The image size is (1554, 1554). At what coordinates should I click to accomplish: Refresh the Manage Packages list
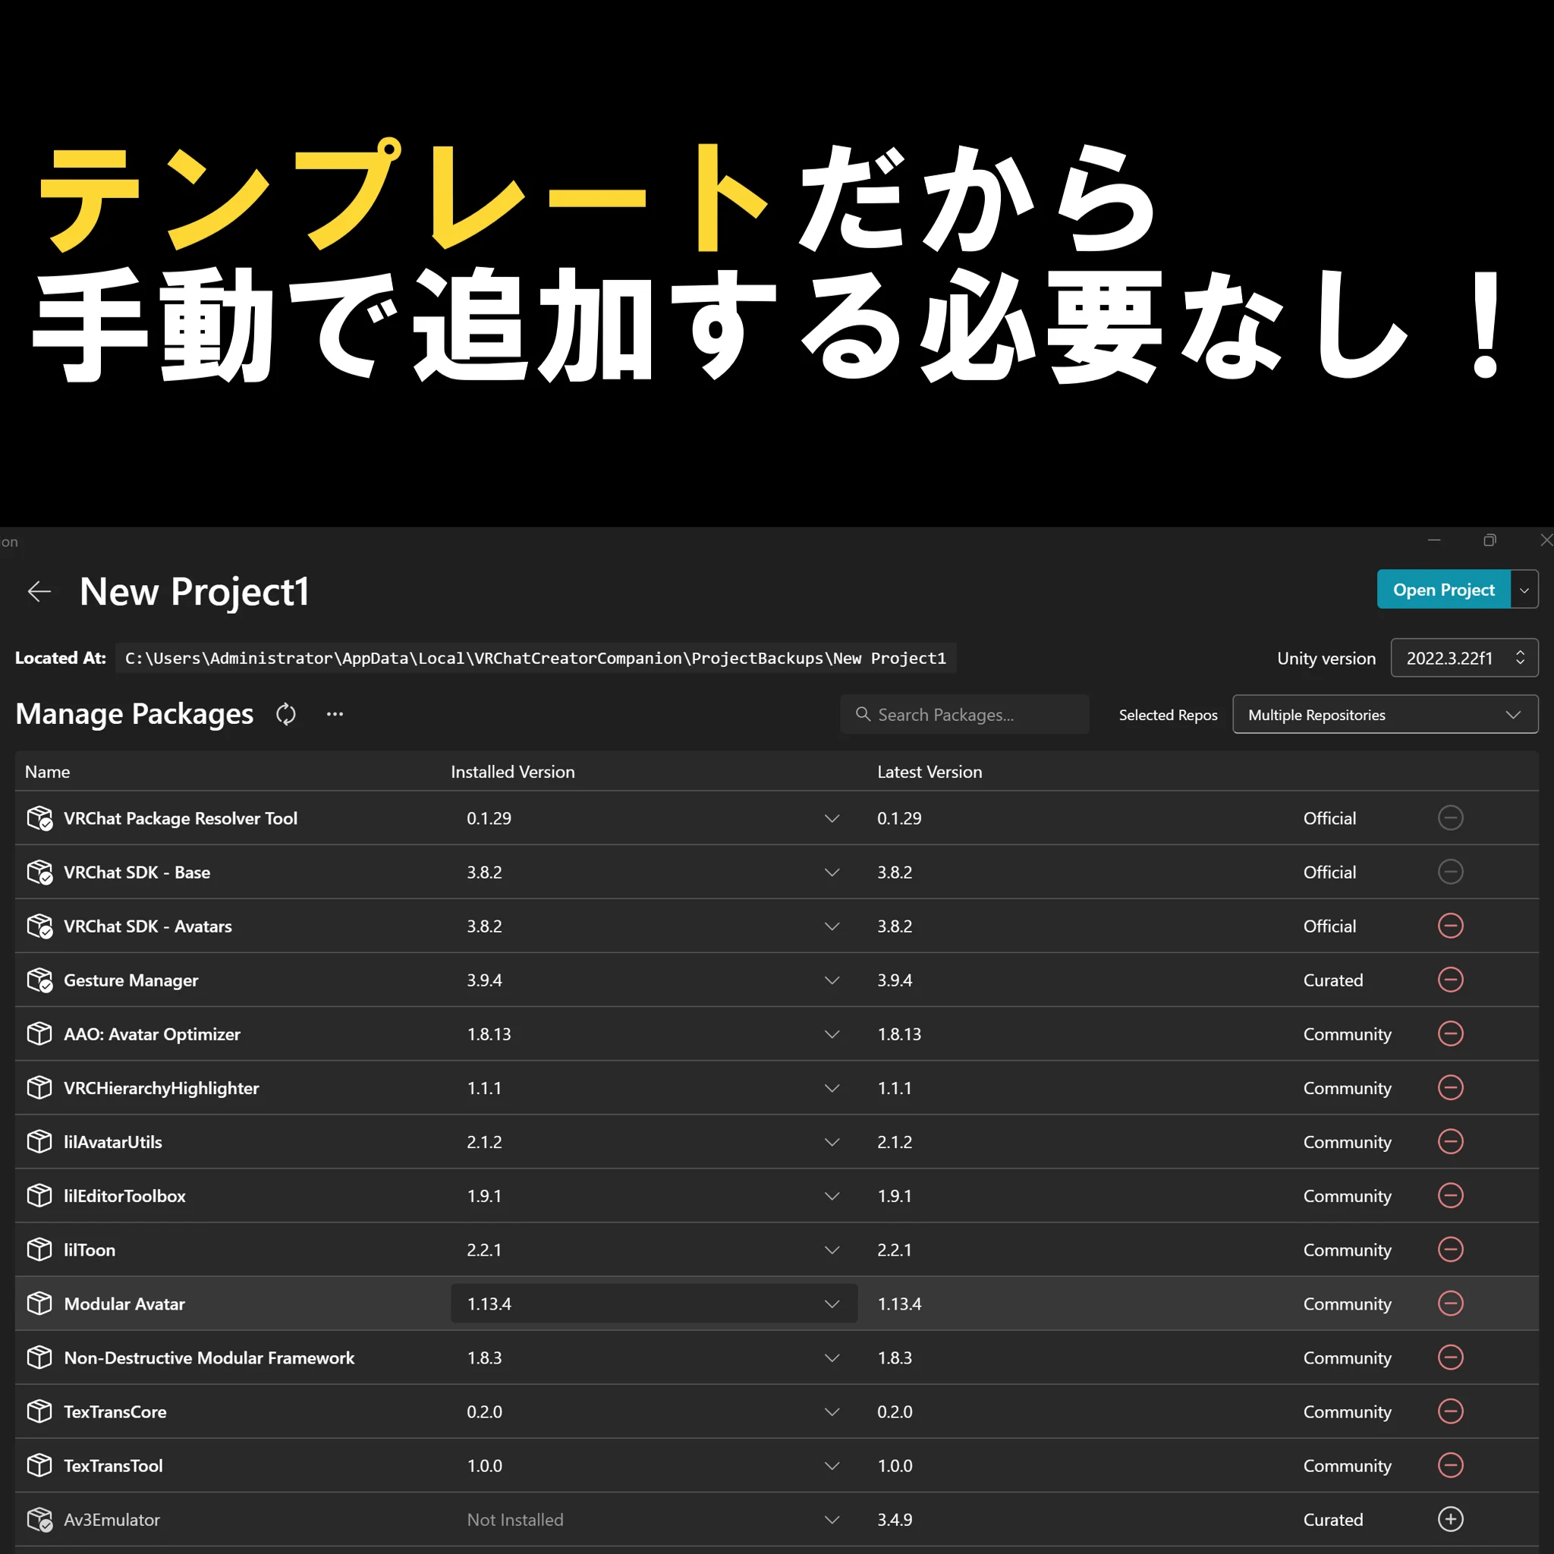pyautogui.click(x=285, y=714)
